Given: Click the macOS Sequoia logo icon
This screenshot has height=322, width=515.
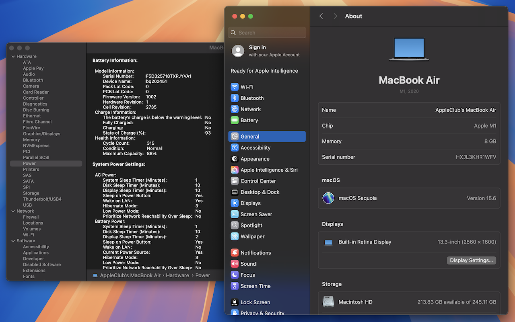Looking at the screenshot, I should 328,198.
